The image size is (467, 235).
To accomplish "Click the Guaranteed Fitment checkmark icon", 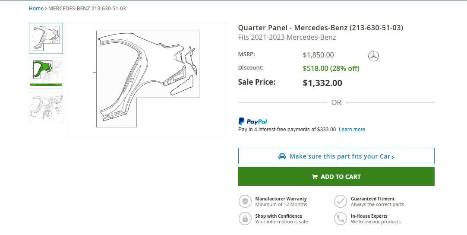I will click(341, 201).
